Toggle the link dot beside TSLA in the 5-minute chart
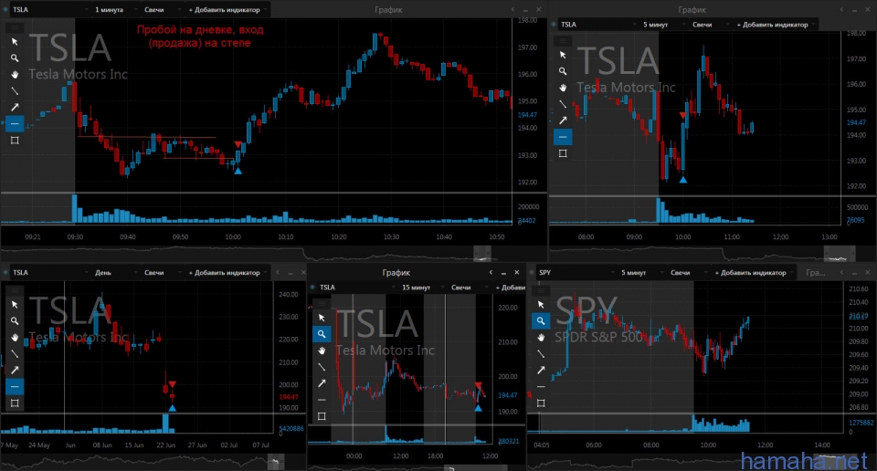This screenshot has height=471, width=877. click(x=554, y=25)
